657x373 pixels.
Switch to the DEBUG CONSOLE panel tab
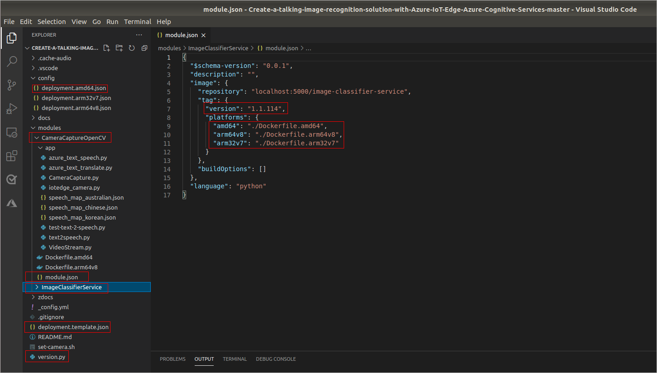coord(276,359)
